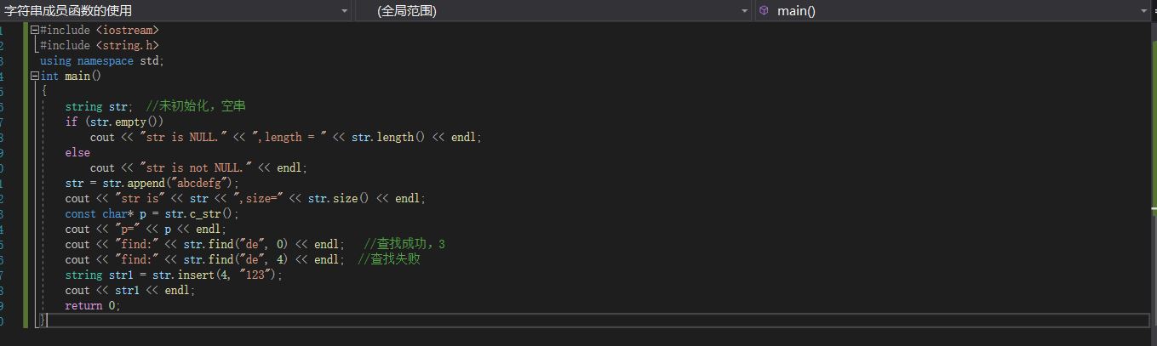This screenshot has height=346, width=1157.
Task: Click the "str.length()" call
Action: click(388, 137)
